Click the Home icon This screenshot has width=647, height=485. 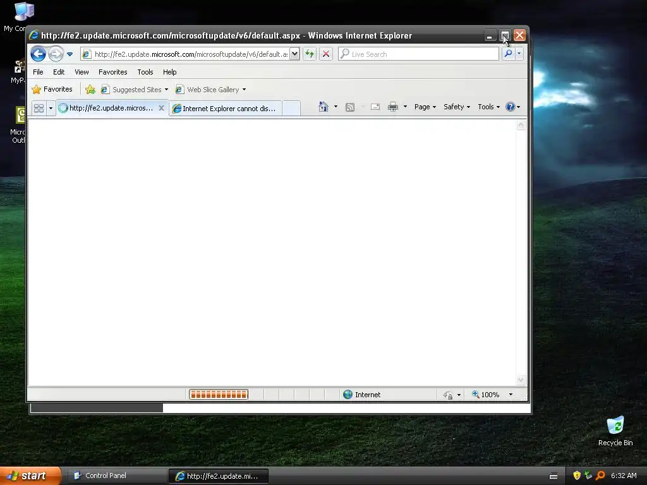(323, 107)
